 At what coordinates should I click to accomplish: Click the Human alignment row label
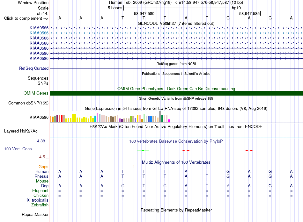[x=42, y=172]
